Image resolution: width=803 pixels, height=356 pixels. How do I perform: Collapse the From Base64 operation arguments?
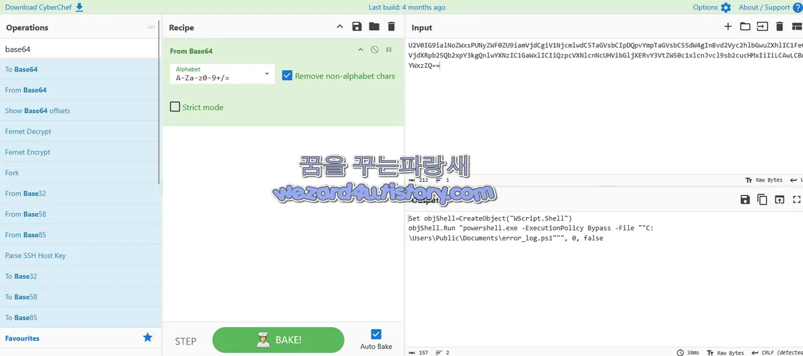click(x=360, y=50)
